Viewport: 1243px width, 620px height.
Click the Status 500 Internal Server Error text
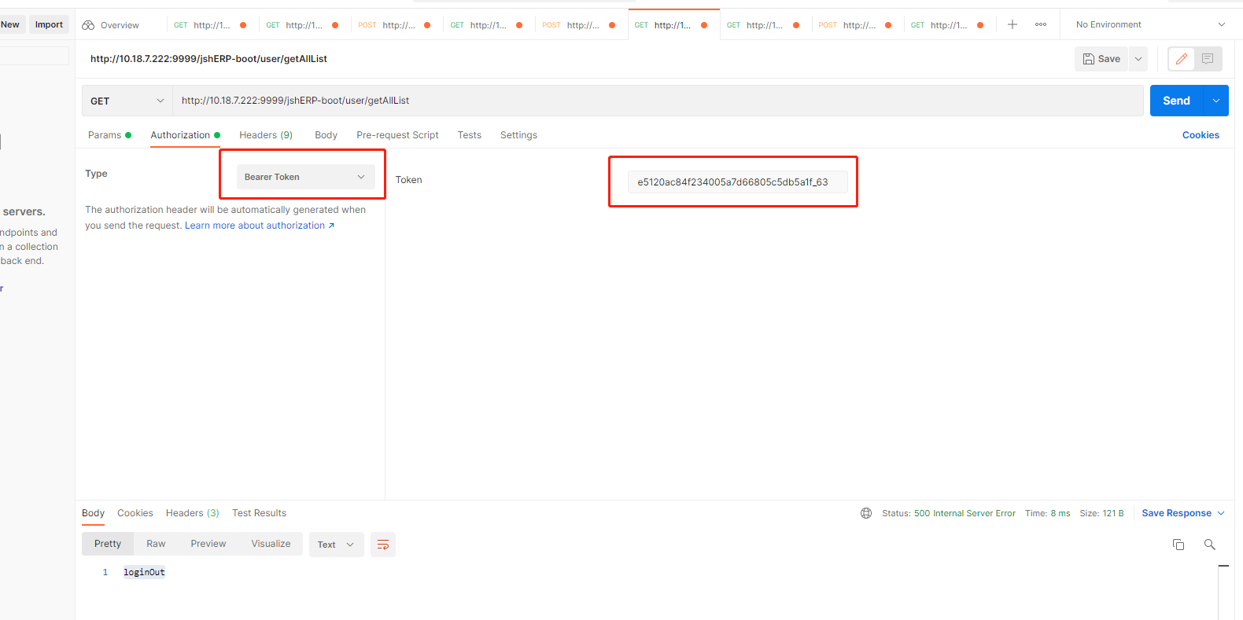click(x=949, y=513)
